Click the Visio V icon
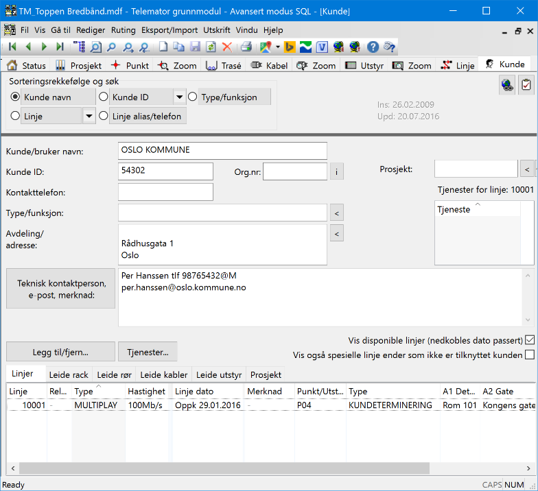Image resolution: width=538 pixels, height=491 pixels. (322, 47)
